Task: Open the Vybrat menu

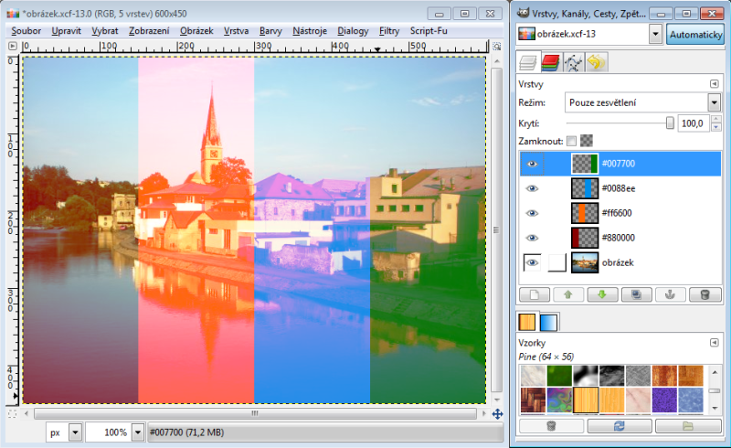Action: click(105, 31)
